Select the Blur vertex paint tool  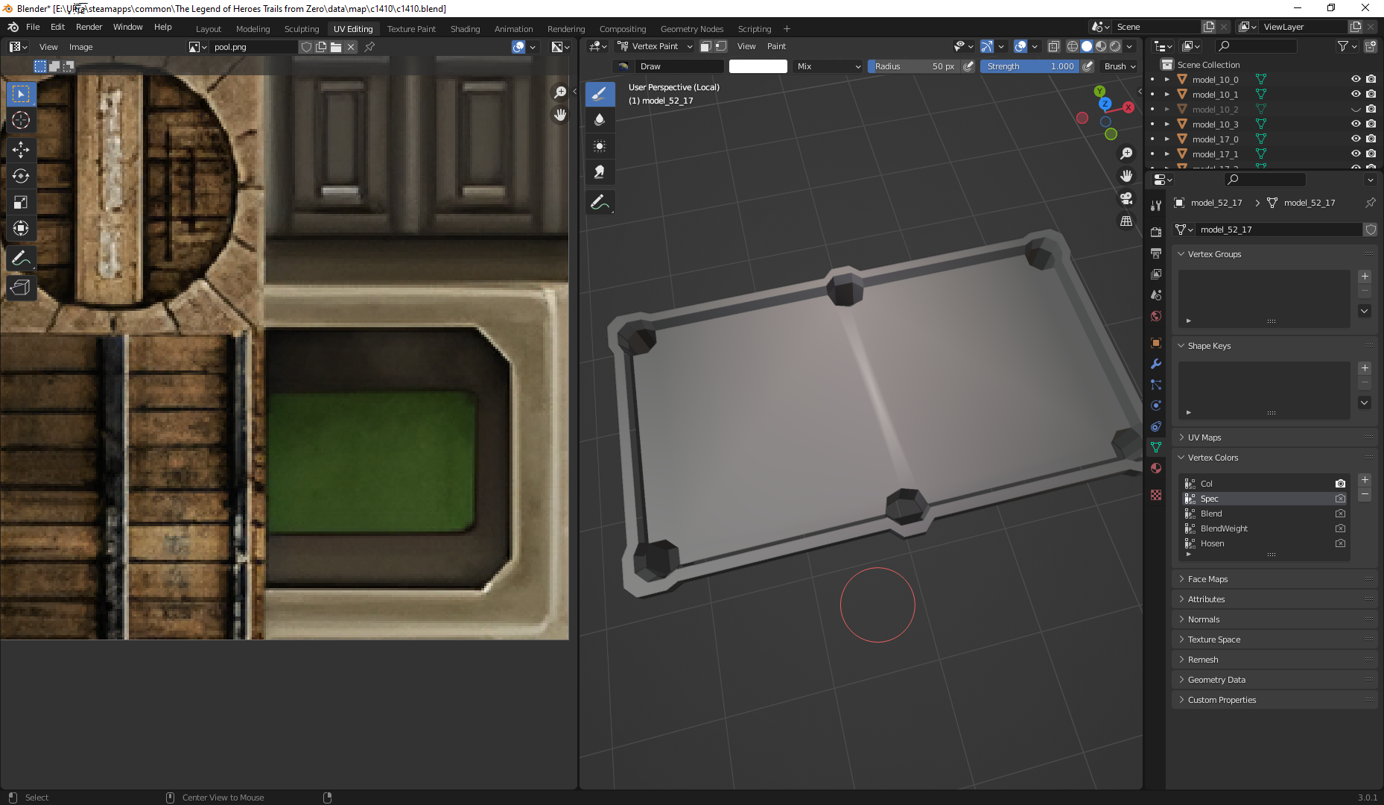pos(600,120)
